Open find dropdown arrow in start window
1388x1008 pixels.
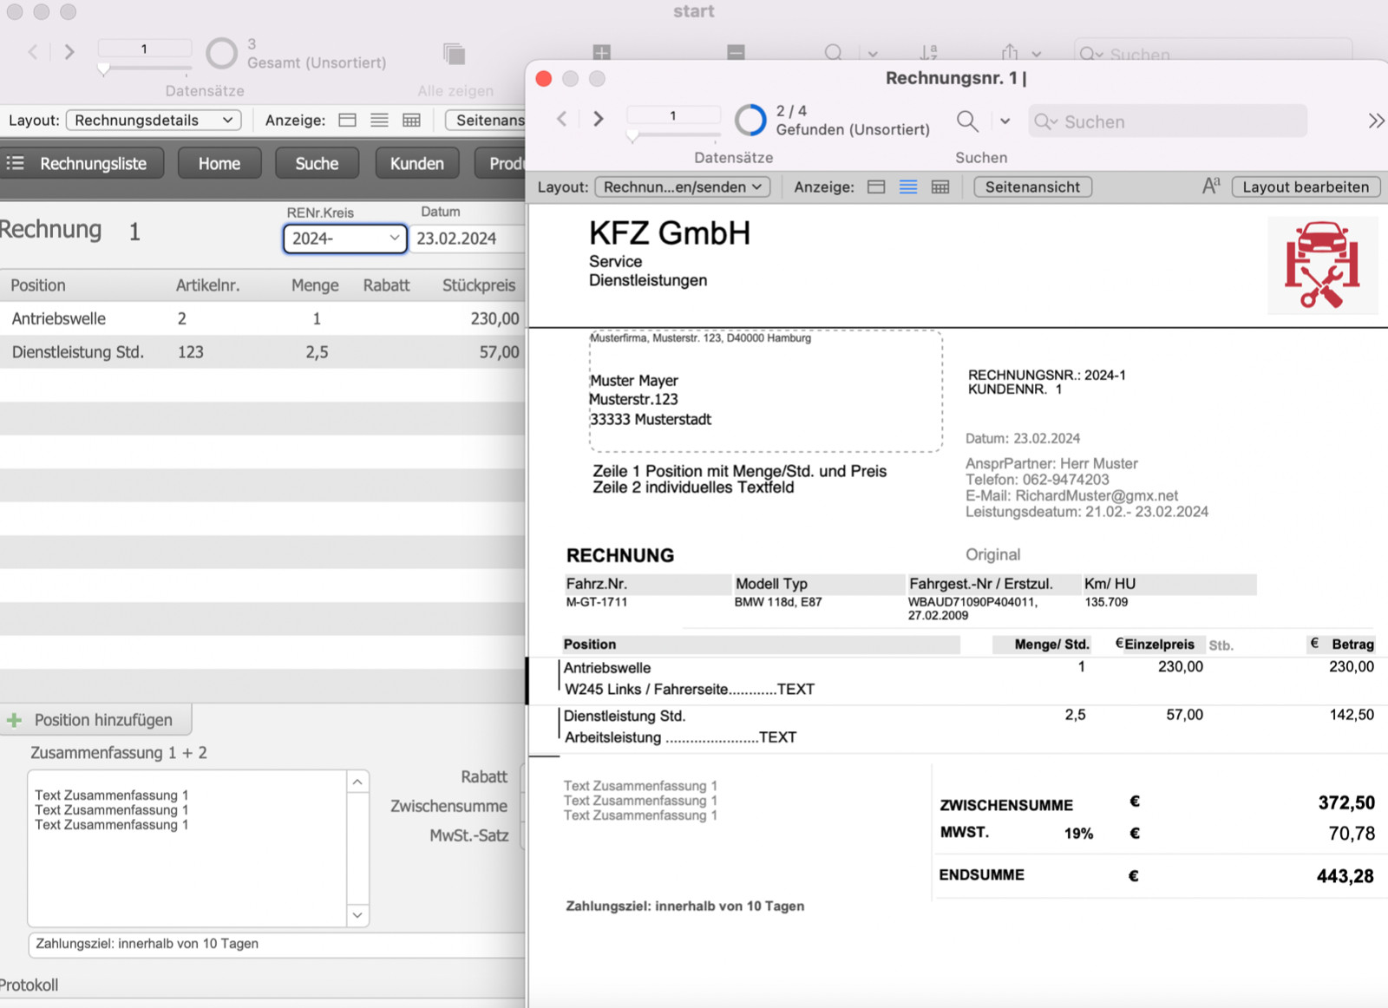coord(873,54)
